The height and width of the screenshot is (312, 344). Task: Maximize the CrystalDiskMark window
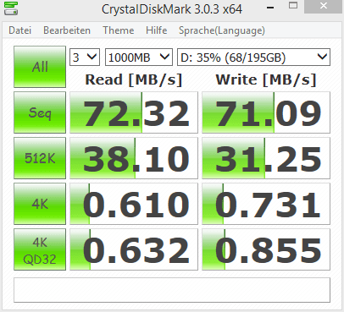293,6
